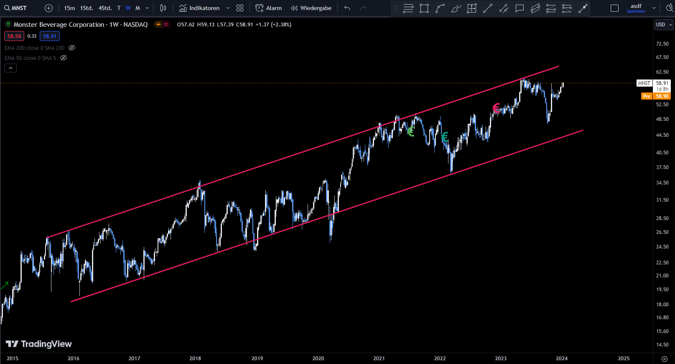Screen dimensions: 675x364
Task: Show the hidden EMA 200 indicator
Action: [x=72, y=48]
